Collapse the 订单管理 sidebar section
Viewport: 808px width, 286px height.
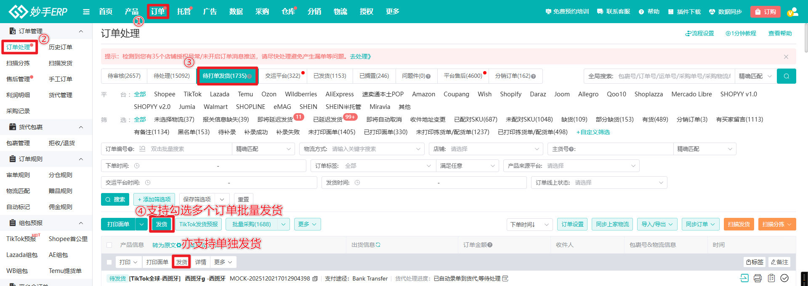(x=81, y=31)
